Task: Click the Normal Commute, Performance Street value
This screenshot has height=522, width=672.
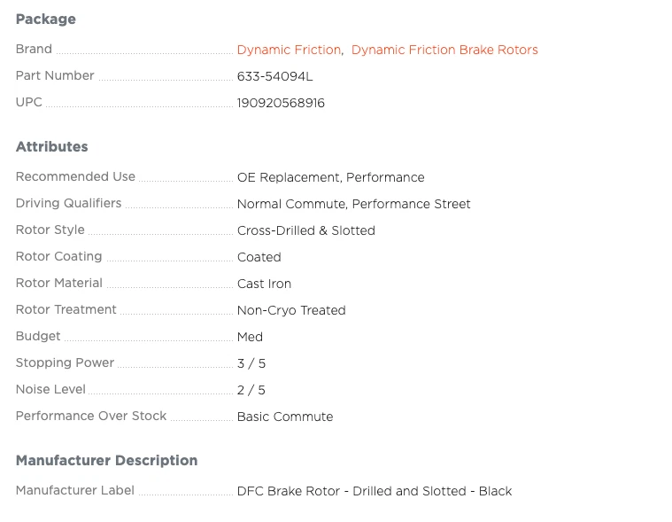Action: point(353,204)
